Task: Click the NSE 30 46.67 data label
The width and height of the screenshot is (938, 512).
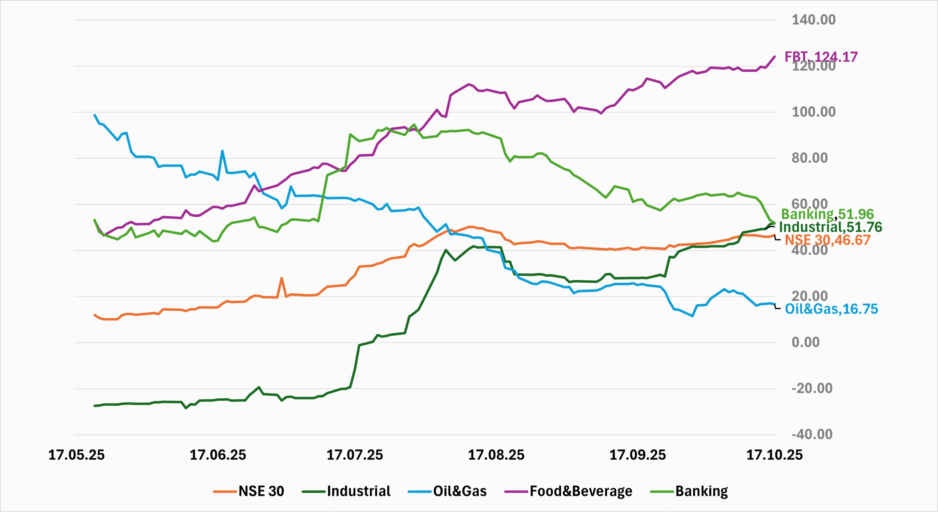Action: click(x=827, y=240)
